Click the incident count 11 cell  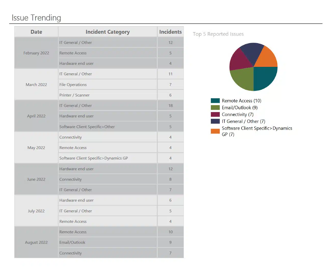[x=171, y=74]
